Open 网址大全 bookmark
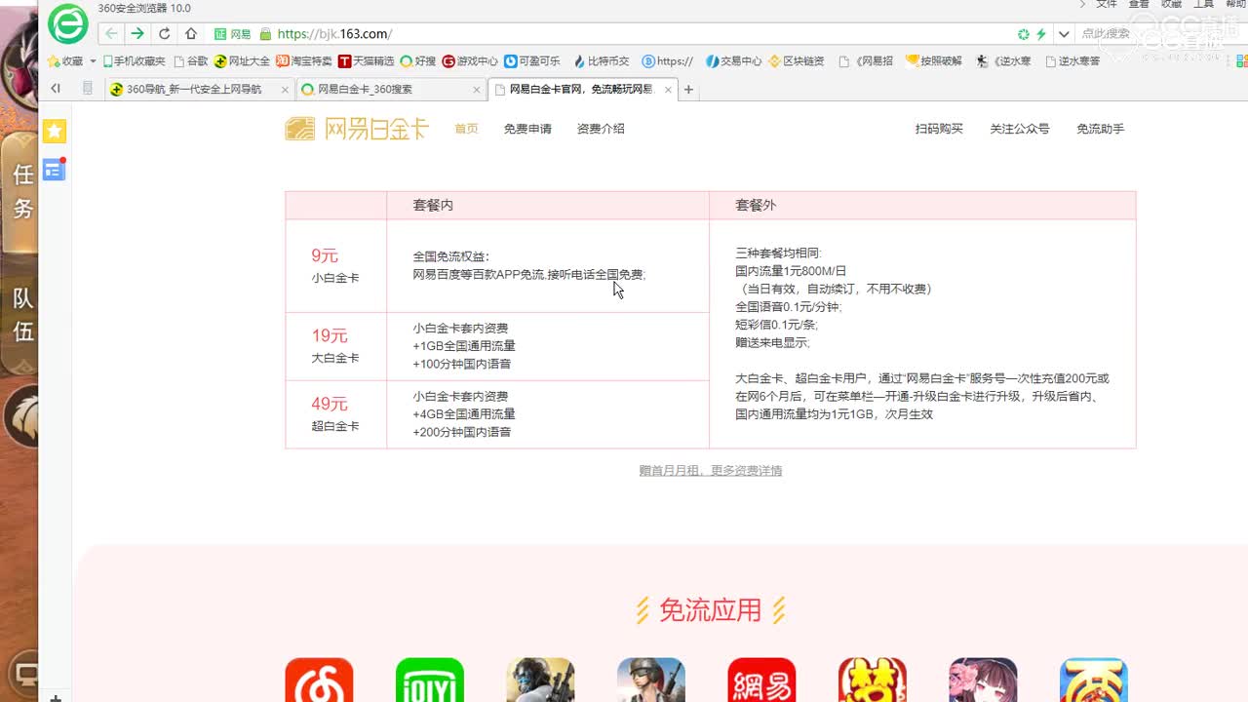Screen dimensions: 1248x702 242,60
